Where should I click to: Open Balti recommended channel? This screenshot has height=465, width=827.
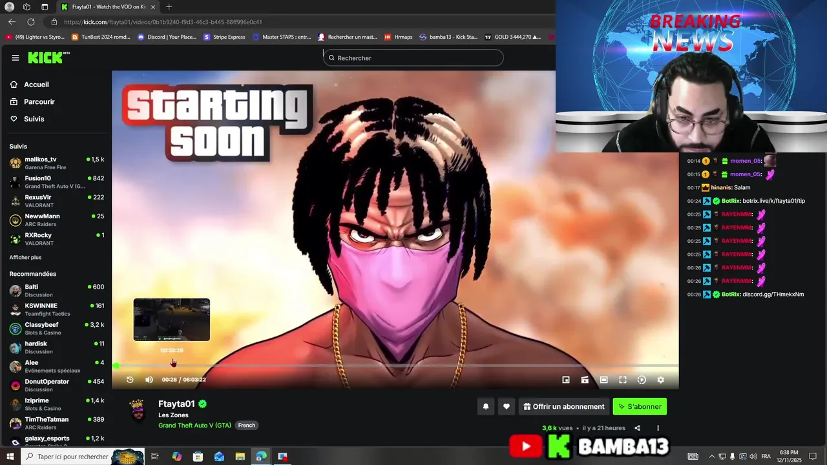coord(57,291)
